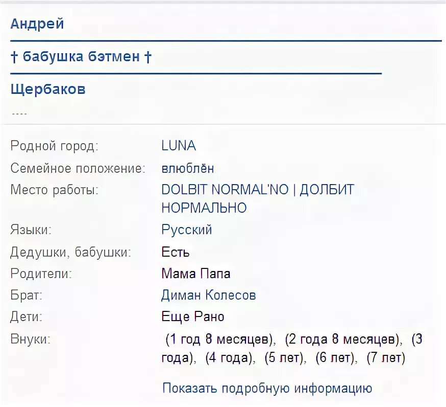The width and height of the screenshot is (446, 407).
Task: Expand Показать подробную информацию
Action: (267, 388)
